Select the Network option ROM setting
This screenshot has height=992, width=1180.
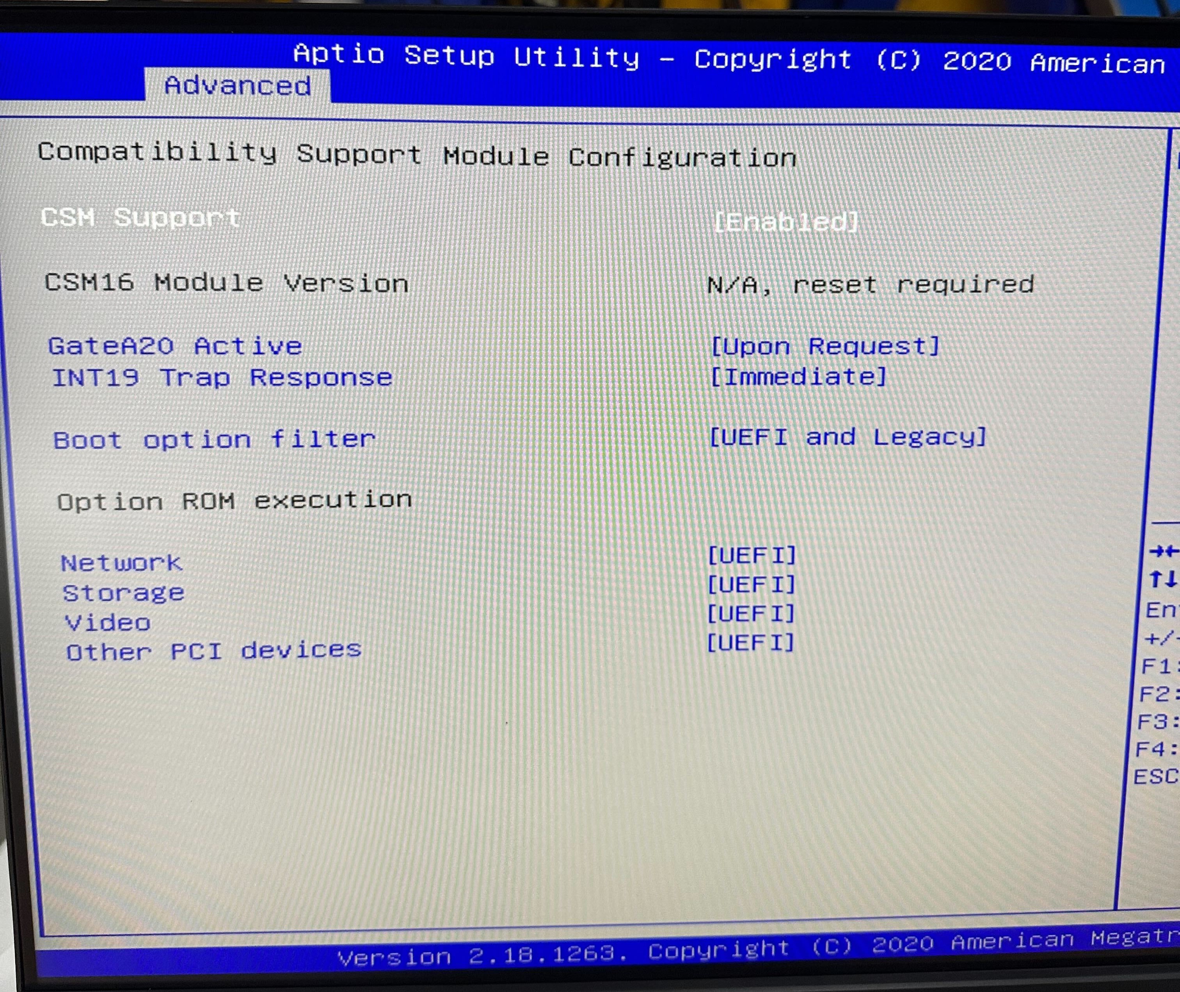coord(121,562)
